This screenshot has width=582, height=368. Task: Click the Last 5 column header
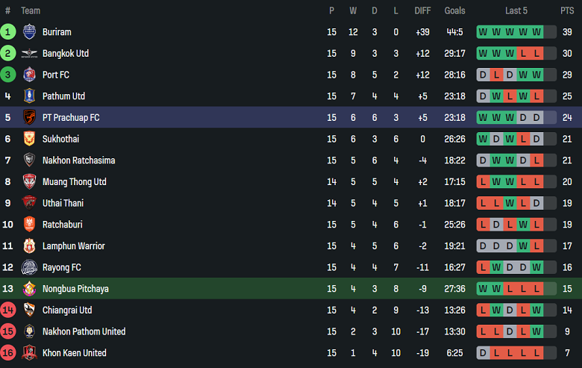pos(516,10)
